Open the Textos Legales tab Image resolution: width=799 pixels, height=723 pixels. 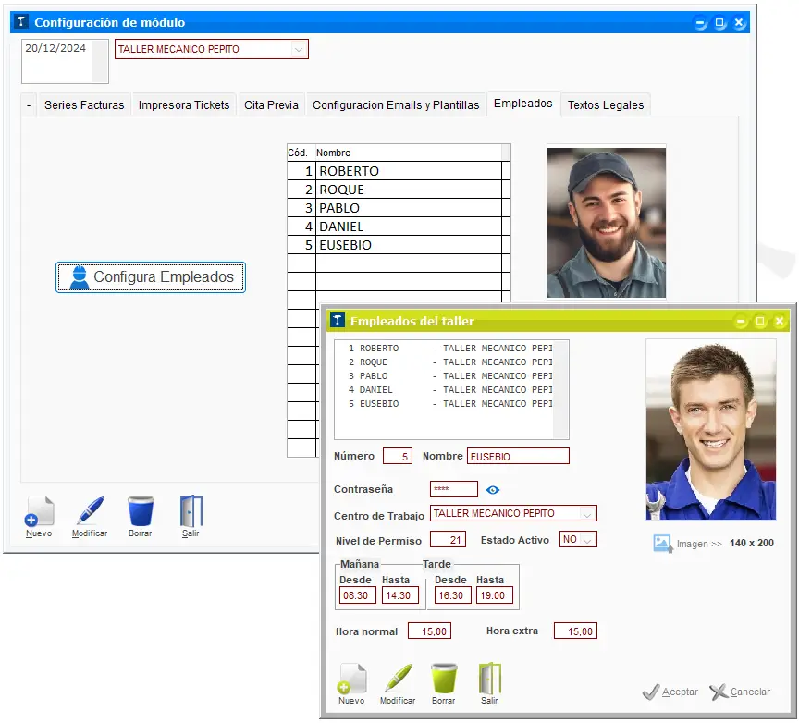coord(605,105)
